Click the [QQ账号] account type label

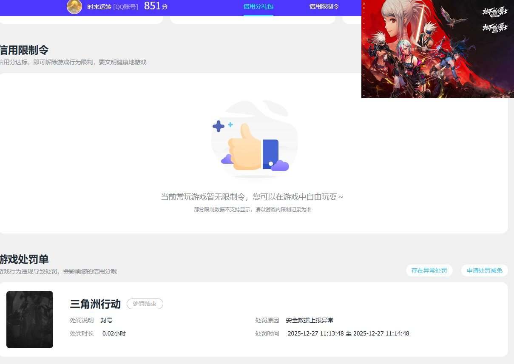(x=125, y=7)
